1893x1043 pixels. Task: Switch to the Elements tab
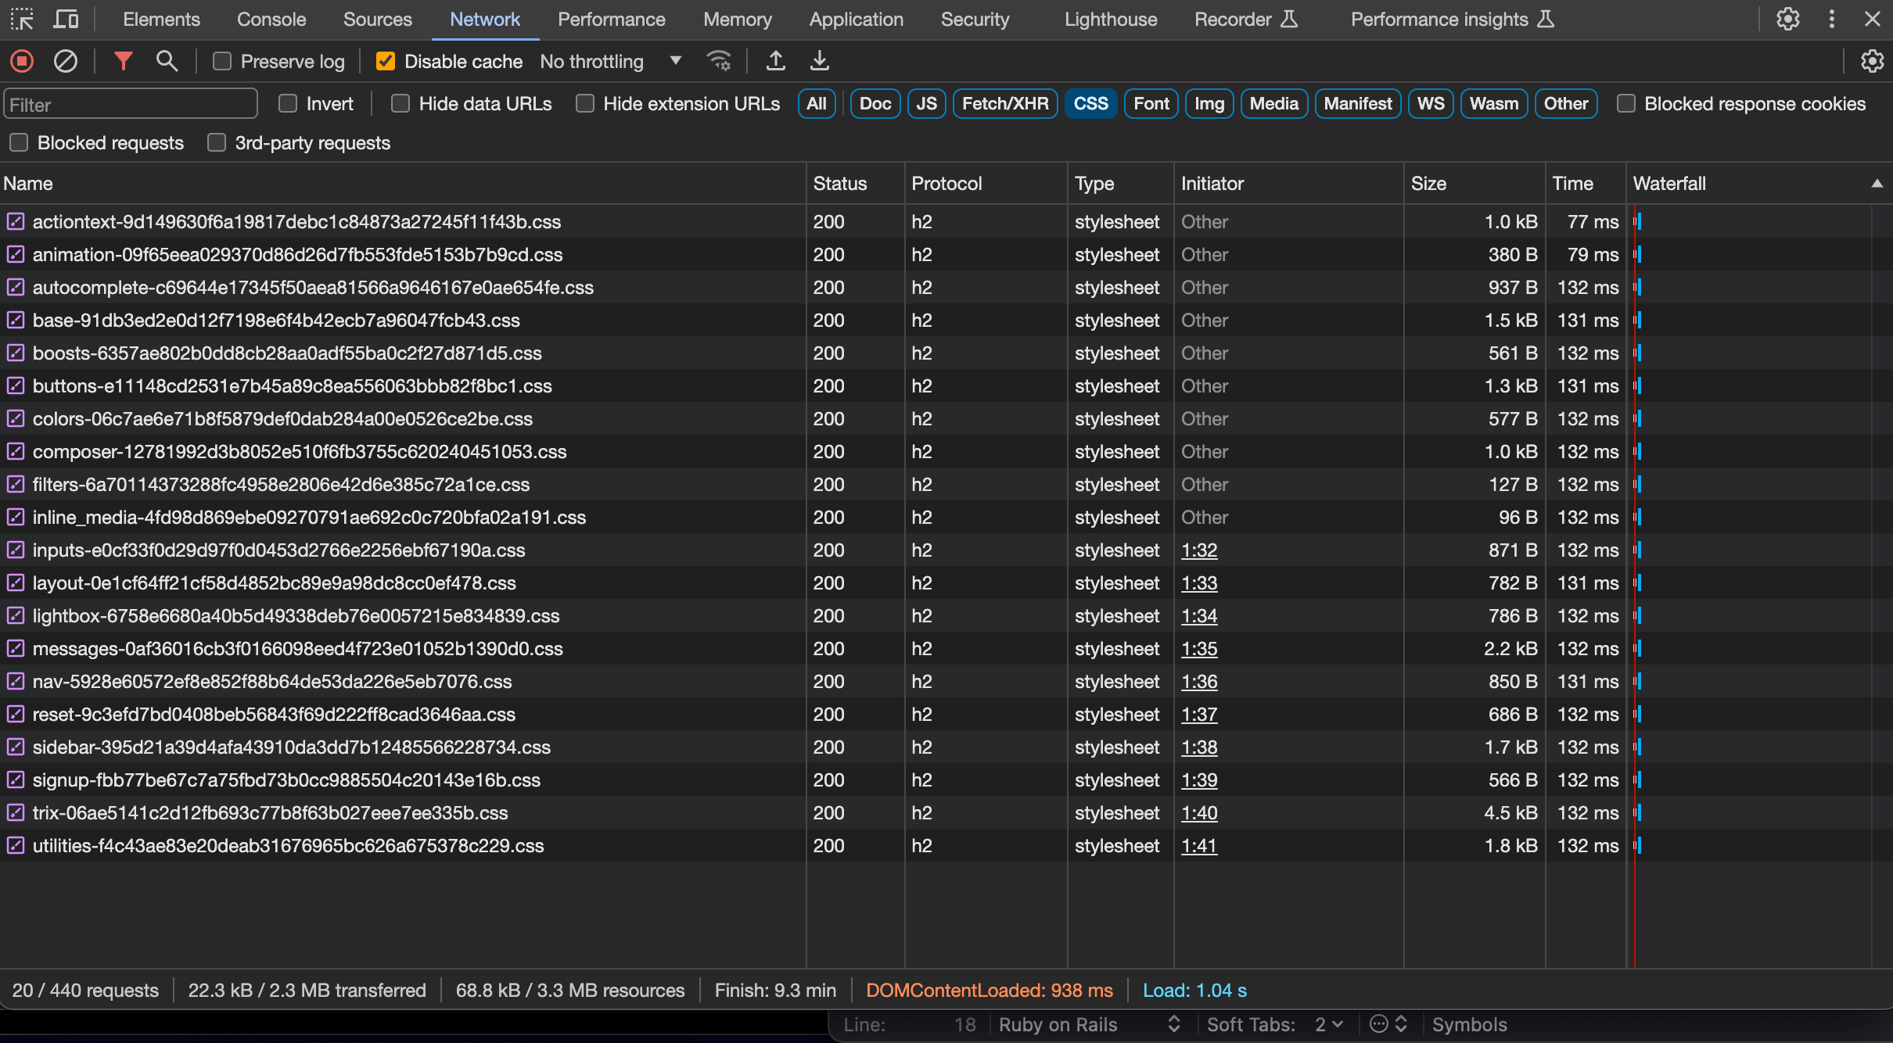(x=161, y=19)
